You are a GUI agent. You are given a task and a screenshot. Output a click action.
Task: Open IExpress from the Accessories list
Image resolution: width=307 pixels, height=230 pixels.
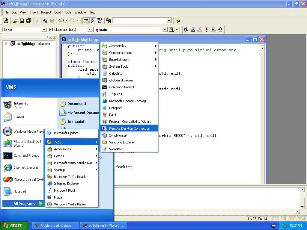click(x=129, y=94)
